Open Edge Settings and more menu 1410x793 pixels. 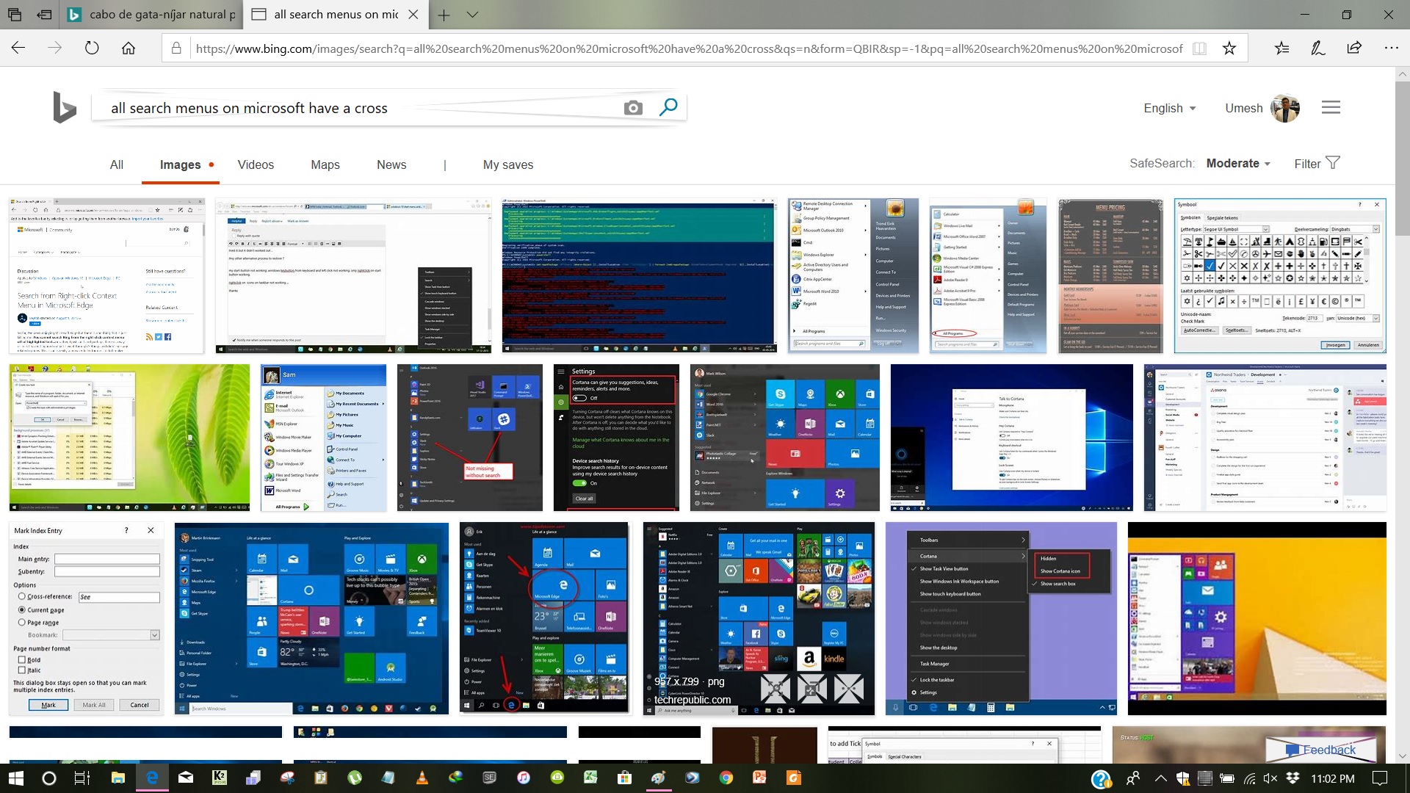click(x=1391, y=48)
